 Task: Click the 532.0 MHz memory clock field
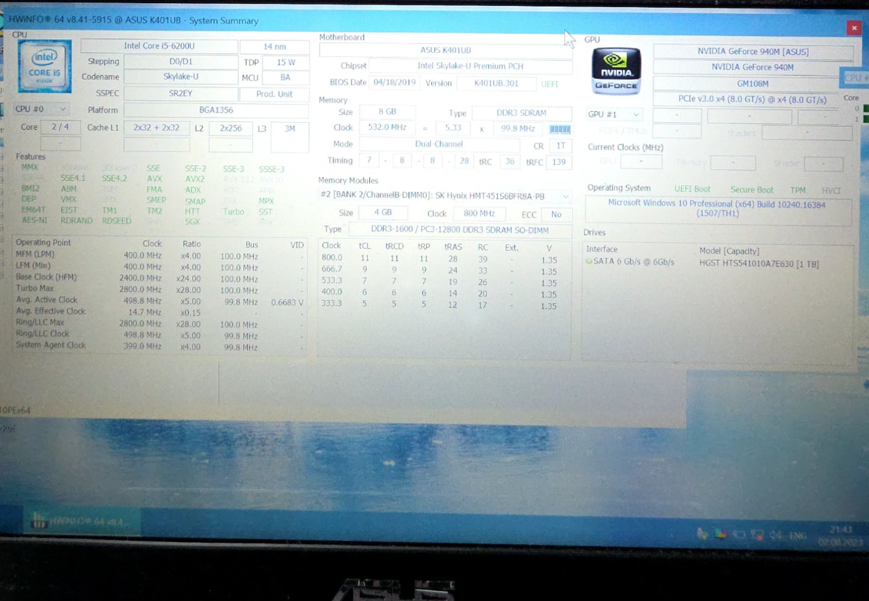pyautogui.click(x=387, y=127)
